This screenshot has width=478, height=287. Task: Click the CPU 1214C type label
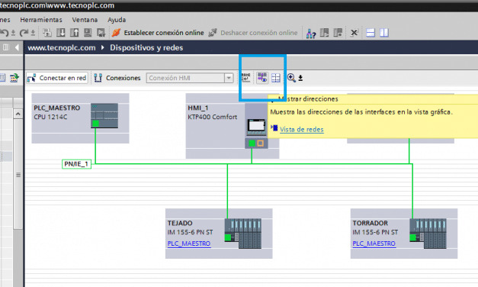(50, 117)
